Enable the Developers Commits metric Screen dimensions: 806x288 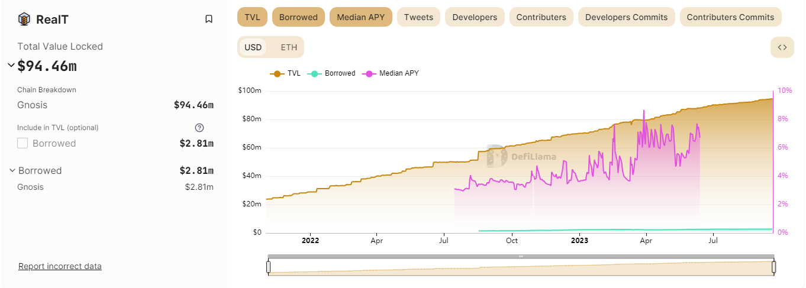click(626, 17)
